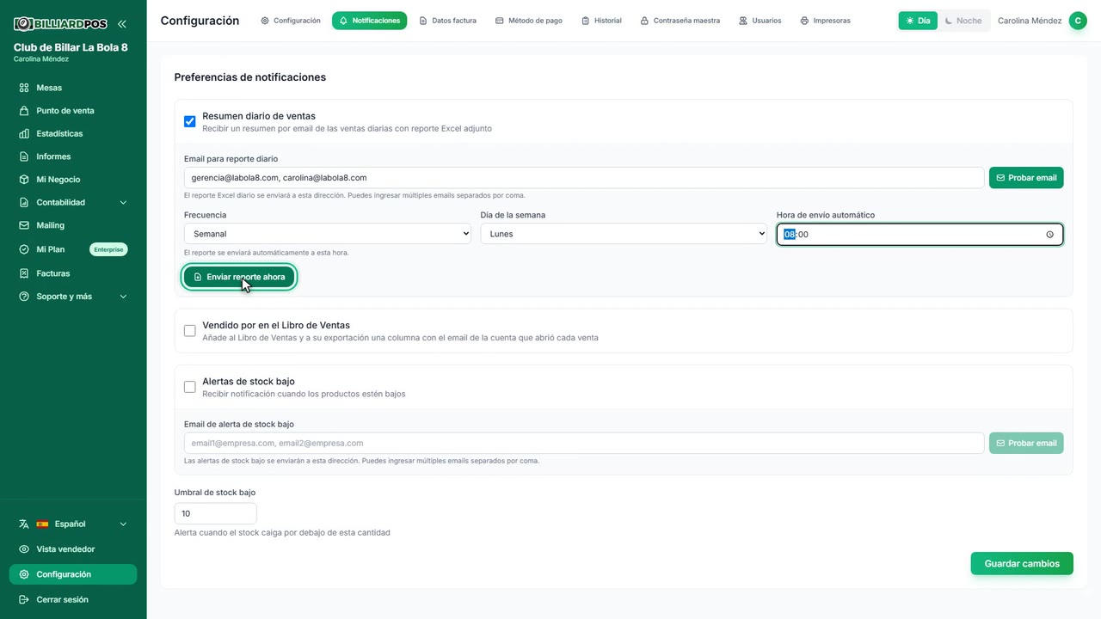Switch to Noche theme
The height and width of the screenshot is (619, 1101).
click(963, 21)
